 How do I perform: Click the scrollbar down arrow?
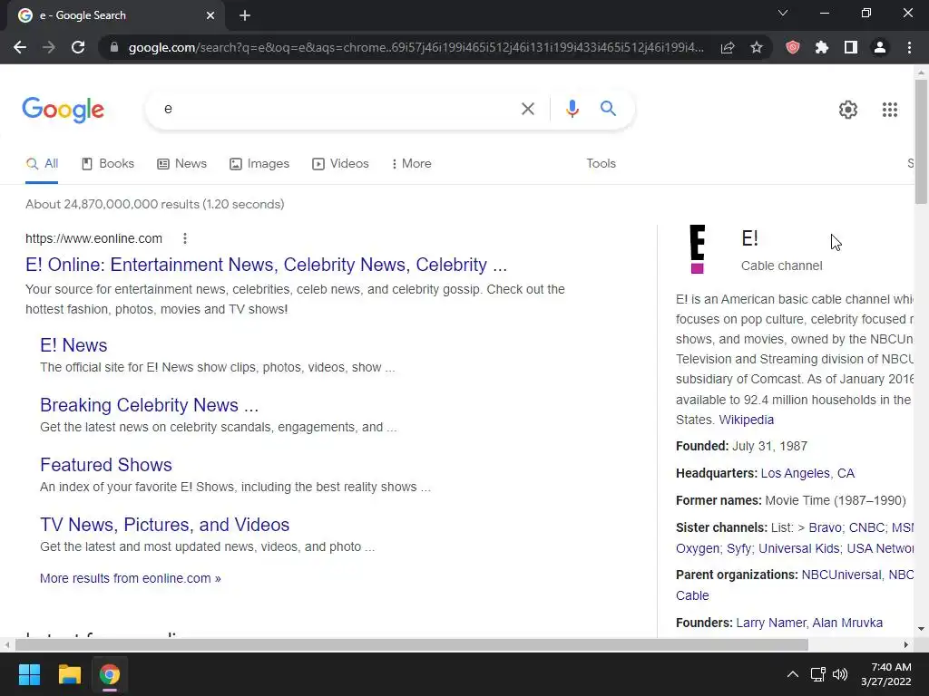(921, 629)
